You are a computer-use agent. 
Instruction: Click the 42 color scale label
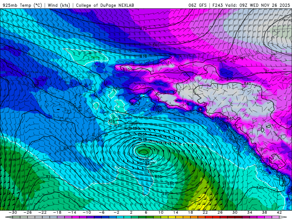(279, 212)
